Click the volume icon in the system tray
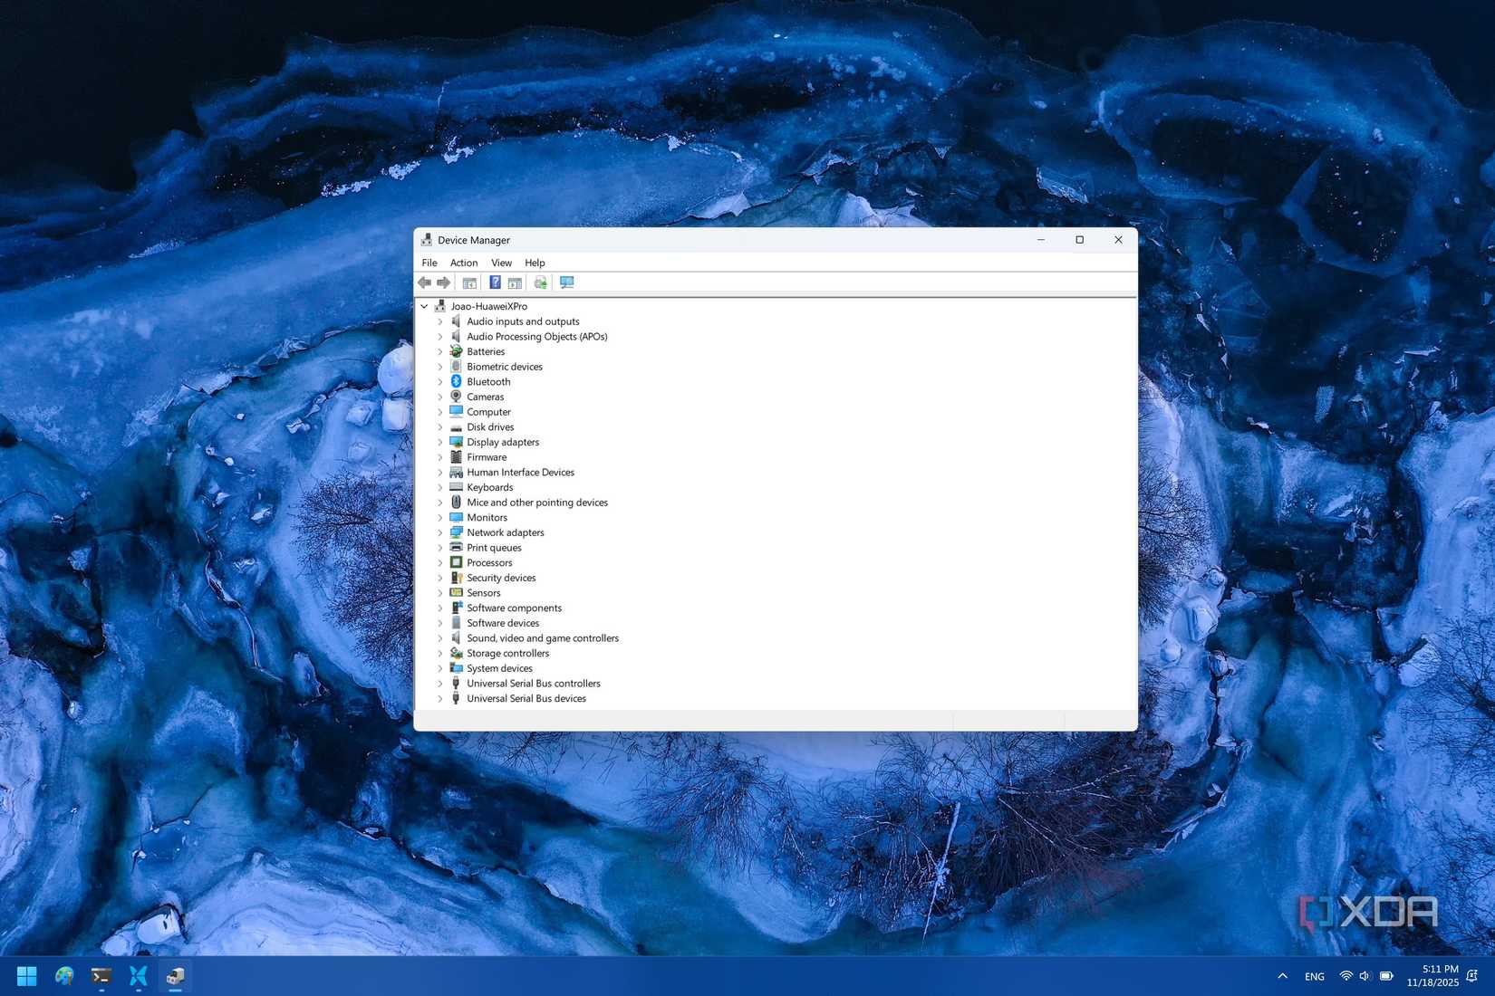This screenshot has height=996, width=1495. (x=1364, y=976)
